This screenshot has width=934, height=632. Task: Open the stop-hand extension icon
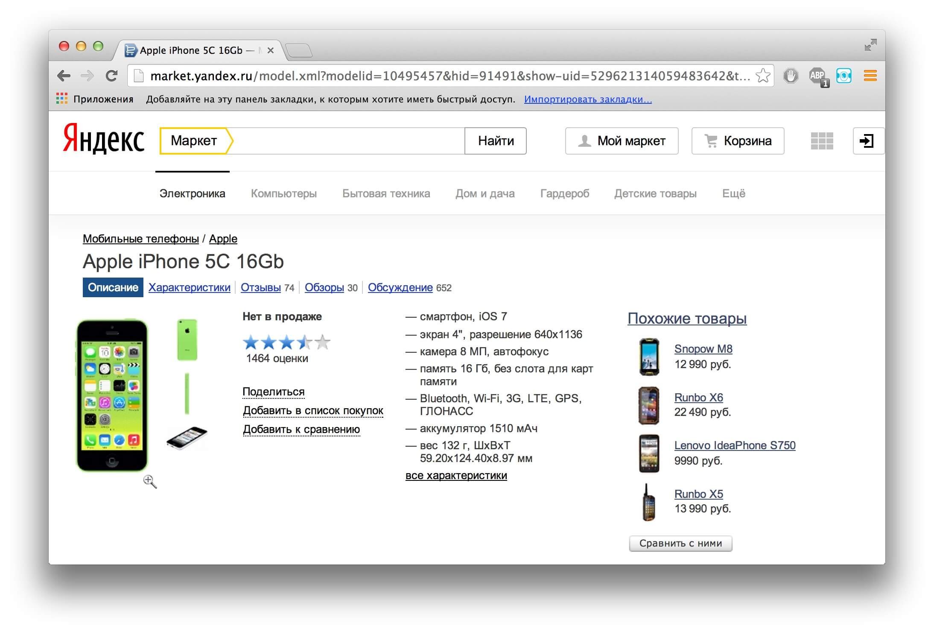(791, 76)
